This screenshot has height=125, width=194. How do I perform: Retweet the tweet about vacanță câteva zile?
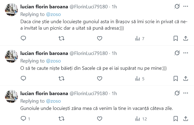click(x=61, y=119)
